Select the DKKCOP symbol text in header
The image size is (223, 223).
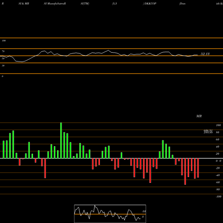(150, 4)
